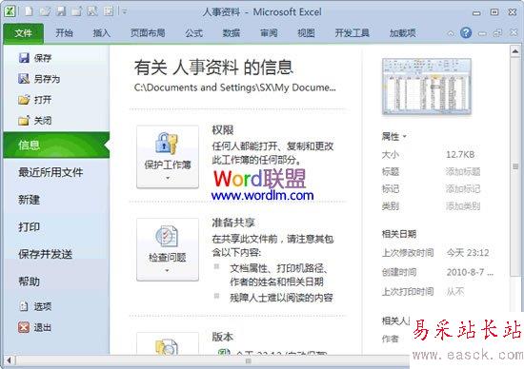Switch to the 数据 ribbon tab

232,33
